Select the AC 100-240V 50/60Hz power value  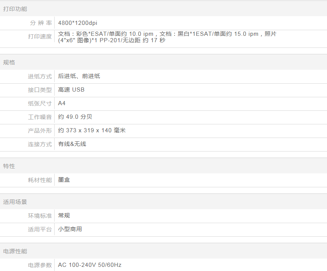click(90, 265)
